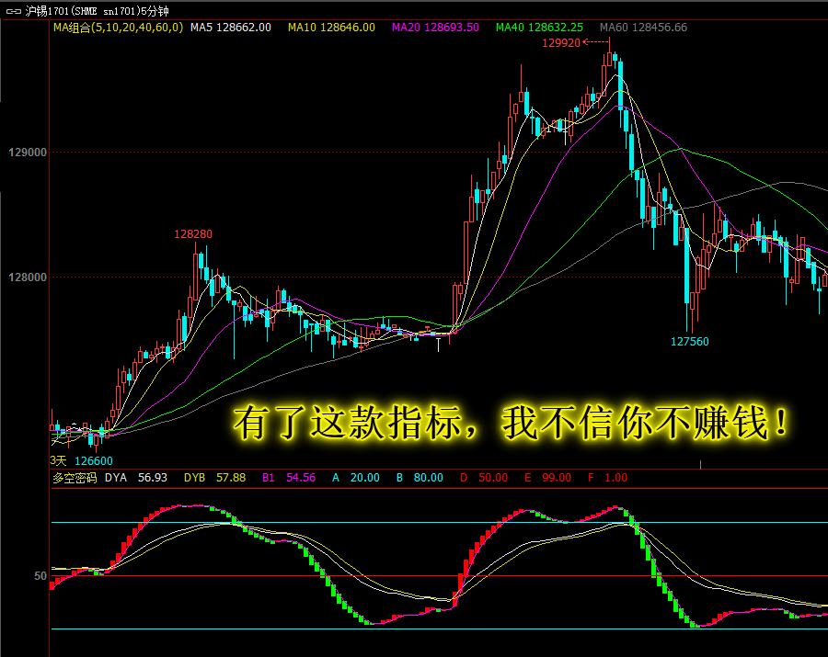The image size is (828, 657).
Task: Click the B1 54.56 value
Action: click(289, 478)
